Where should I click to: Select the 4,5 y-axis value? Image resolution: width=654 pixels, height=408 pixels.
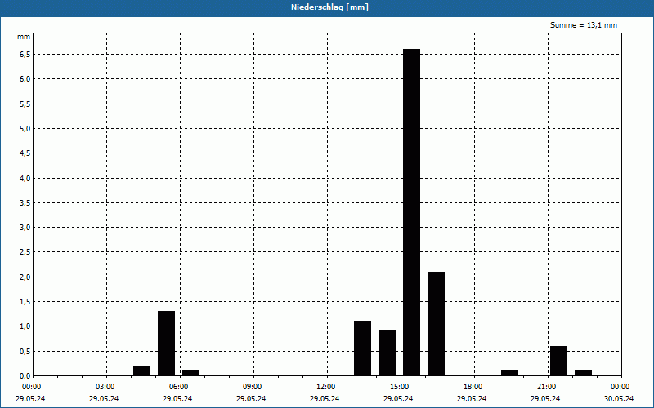[25, 153]
